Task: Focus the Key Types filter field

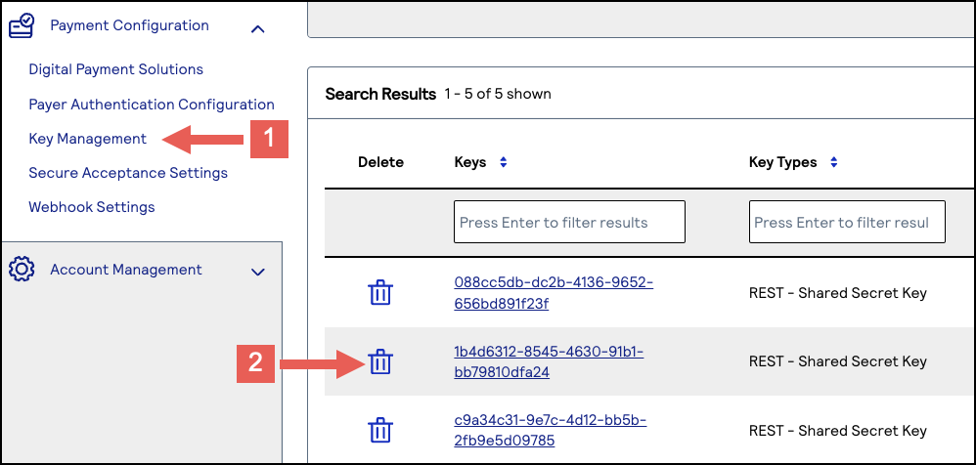Action: pos(846,223)
